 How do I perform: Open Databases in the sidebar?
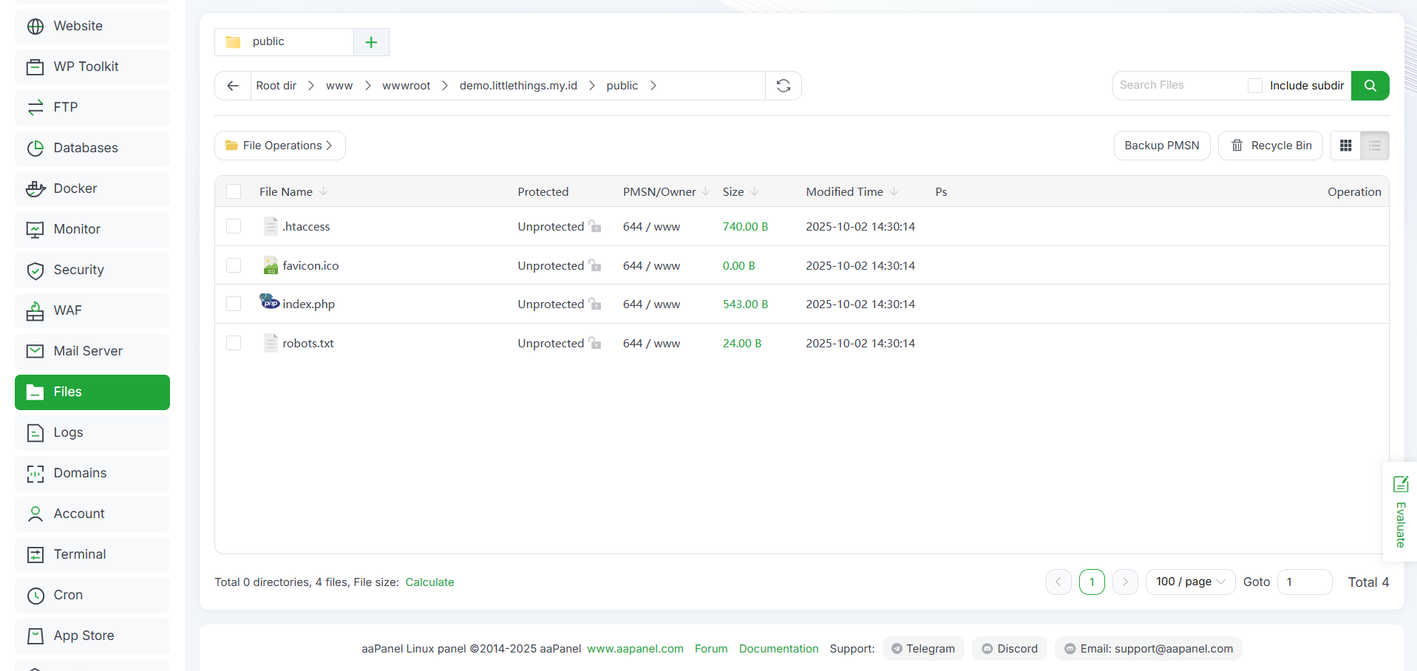pos(92,148)
